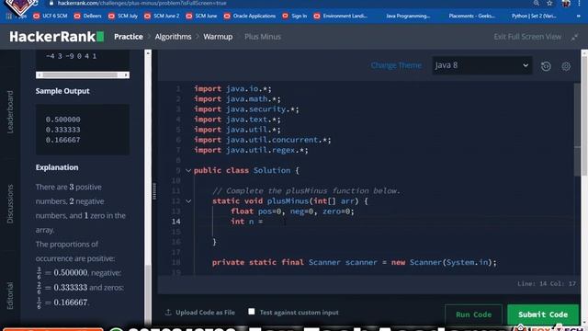Click the Explanation heading
This screenshot has width=588, height=331.
57,167
